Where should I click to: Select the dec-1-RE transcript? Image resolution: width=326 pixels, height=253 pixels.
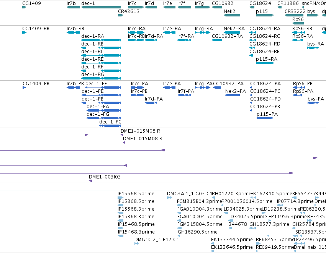pyautogui.click(x=101, y=63)
